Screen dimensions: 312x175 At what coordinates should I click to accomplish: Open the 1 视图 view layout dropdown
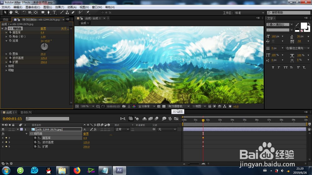(199, 106)
